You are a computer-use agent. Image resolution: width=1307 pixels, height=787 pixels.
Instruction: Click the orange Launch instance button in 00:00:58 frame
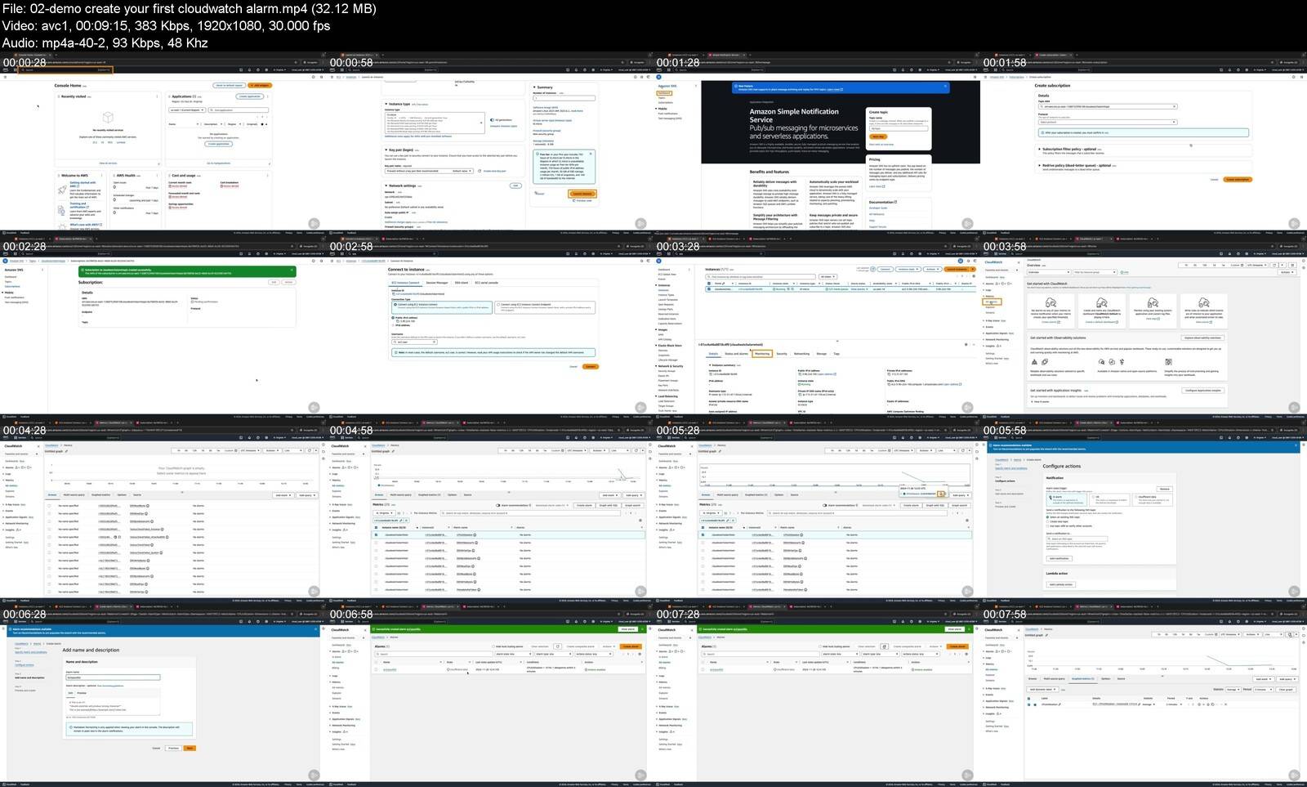[x=582, y=194]
